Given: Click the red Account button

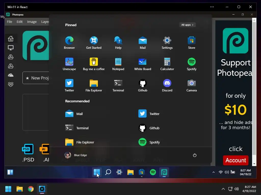Looking at the screenshot, I should pos(236,160).
